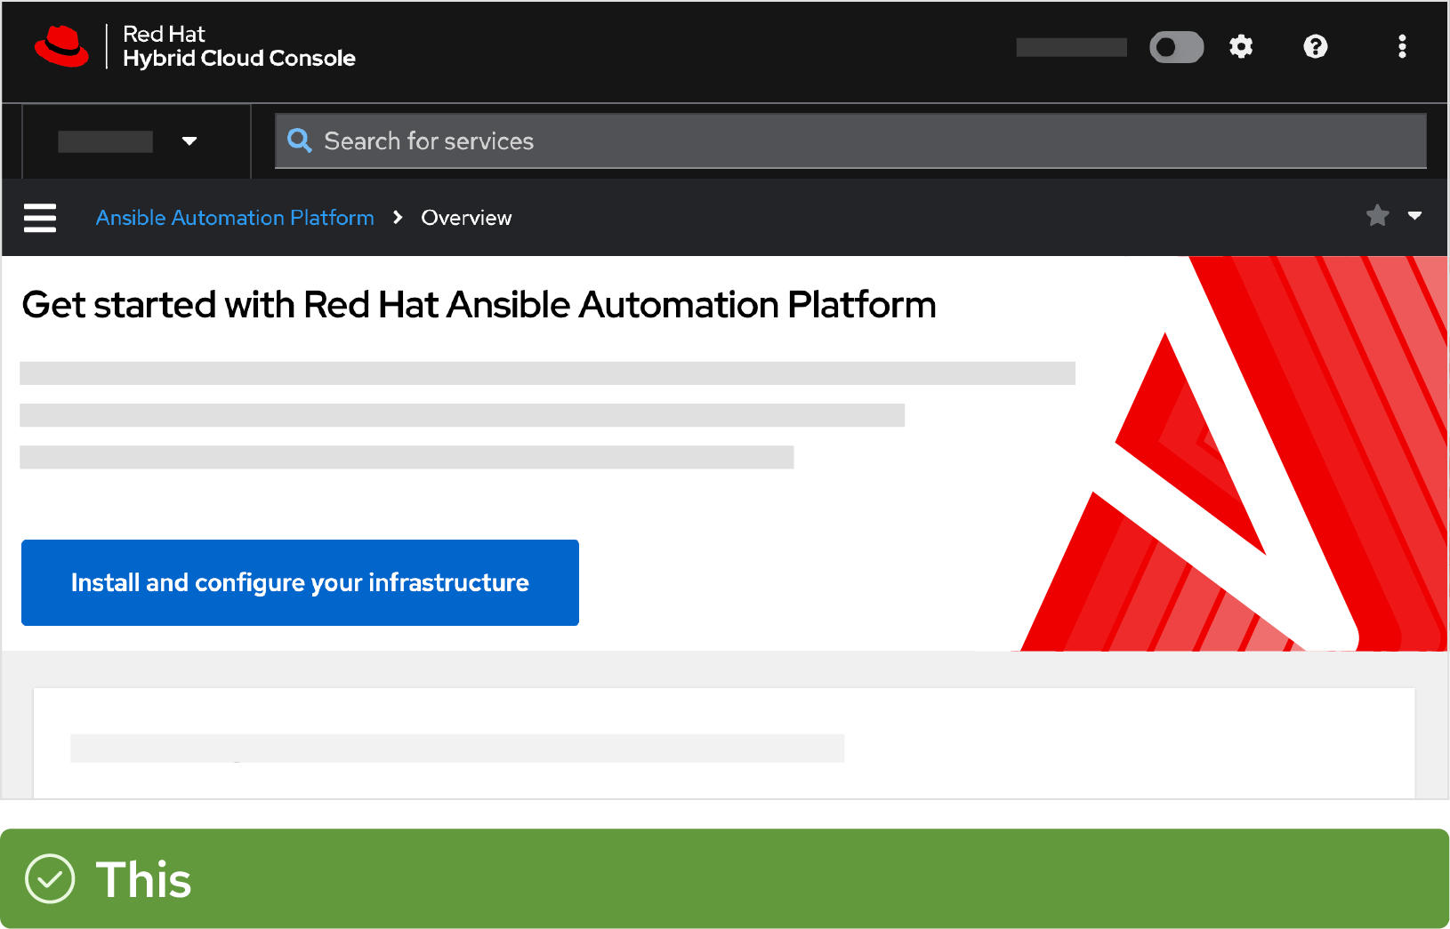Click the Red Hat Hybrid Cloud Console title

pyautogui.click(x=238, y=46)
